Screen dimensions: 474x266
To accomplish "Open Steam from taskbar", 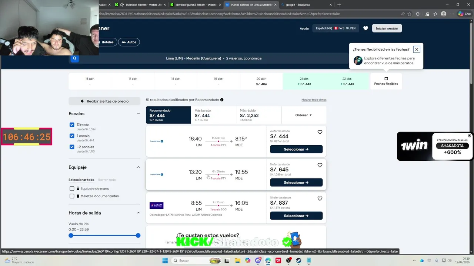I will (298, 260).
